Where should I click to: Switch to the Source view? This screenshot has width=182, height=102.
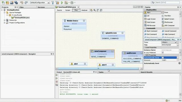pyautogui.click(x=59, y=10)
